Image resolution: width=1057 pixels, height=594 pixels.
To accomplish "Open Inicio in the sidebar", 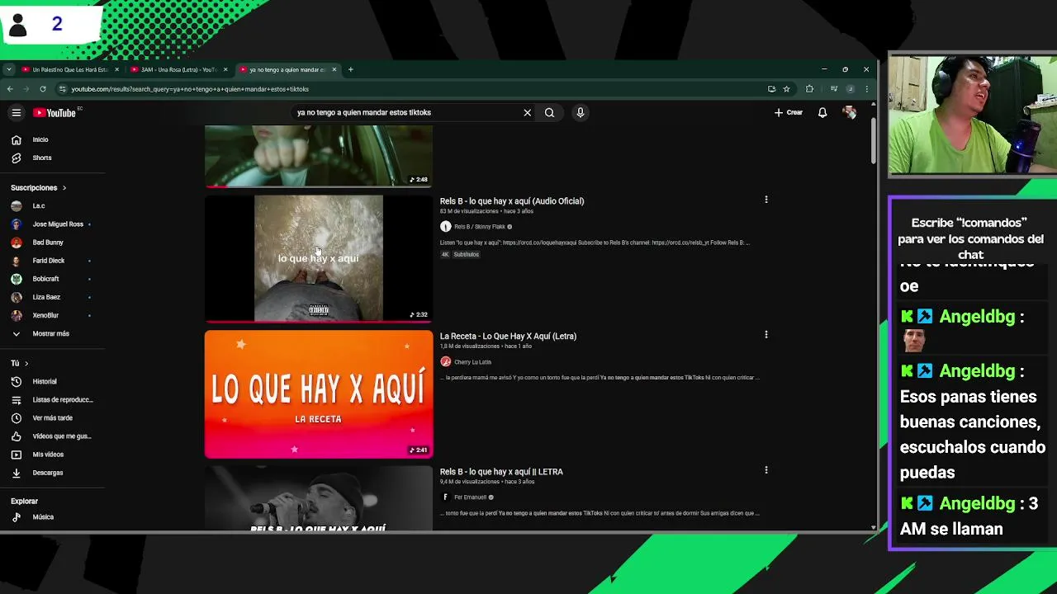I will tap(40, 139).
